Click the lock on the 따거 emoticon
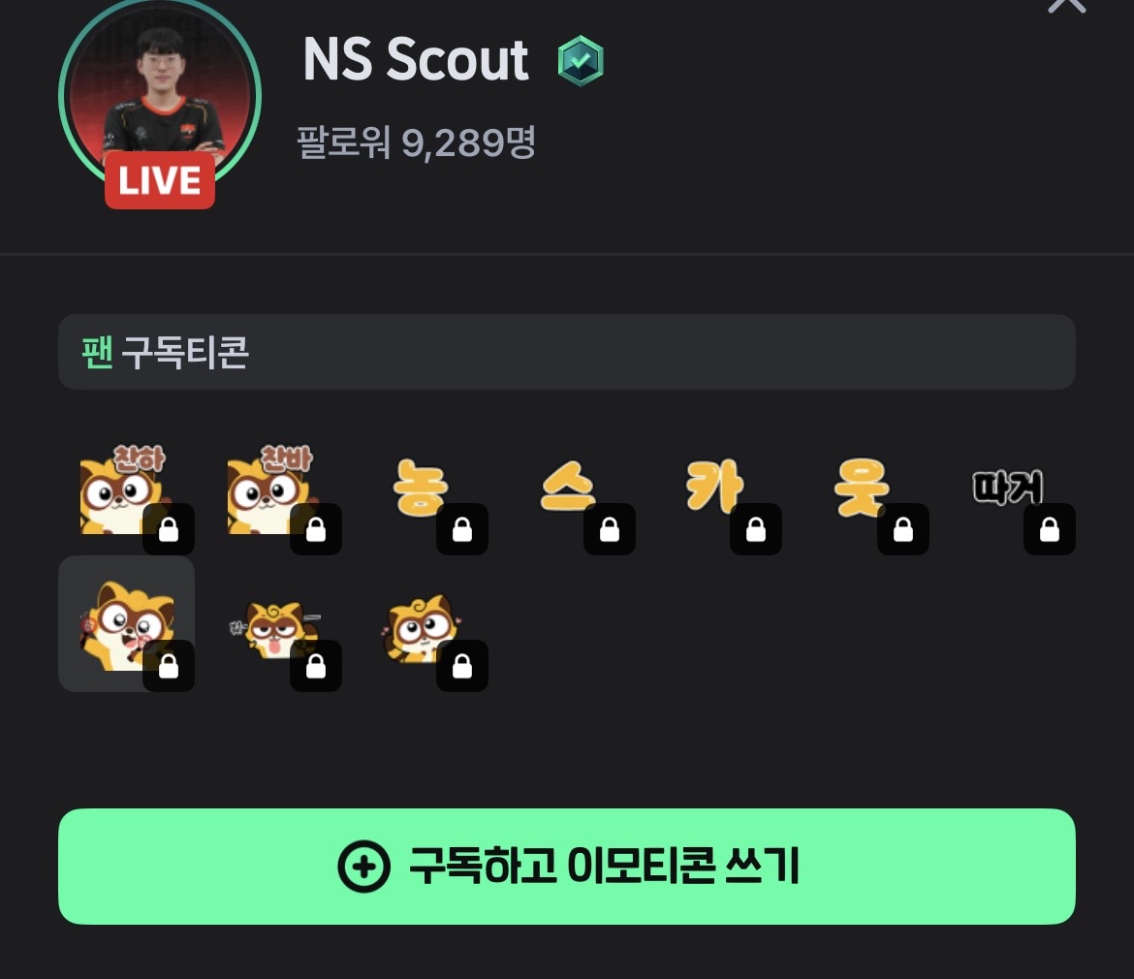Screen dimensions: 1134x979 1050,529
